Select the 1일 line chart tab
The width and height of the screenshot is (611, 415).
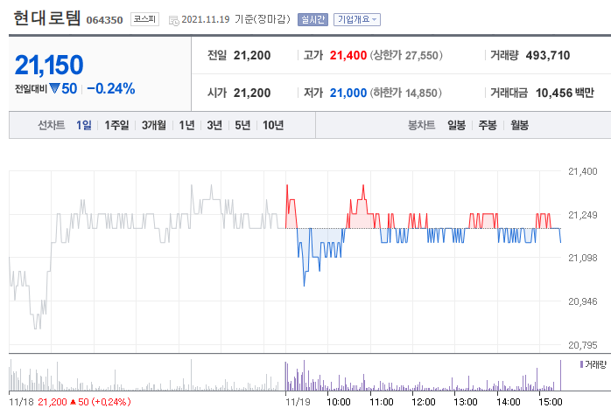coord(84,125)
